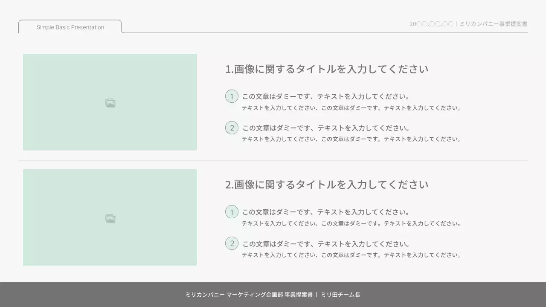The width and height of the screenshot is (546, 307).
Task: Click the top green image placeholder area
Action: click(110, 102)
